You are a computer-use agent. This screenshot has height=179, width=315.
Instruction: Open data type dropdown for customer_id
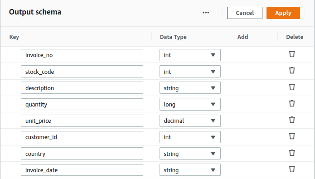190,137
